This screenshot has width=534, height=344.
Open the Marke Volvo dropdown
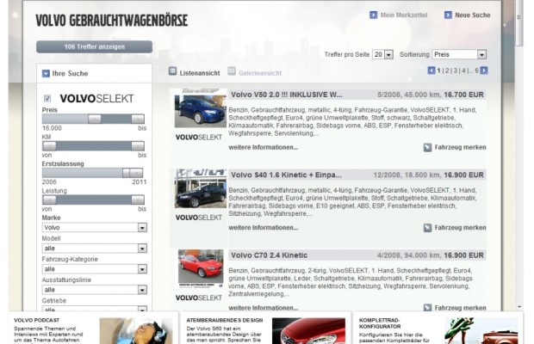95,227
